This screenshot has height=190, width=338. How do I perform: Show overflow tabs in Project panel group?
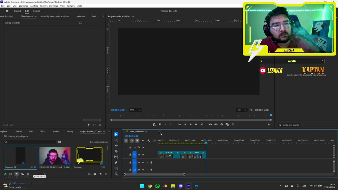(109, 131)
